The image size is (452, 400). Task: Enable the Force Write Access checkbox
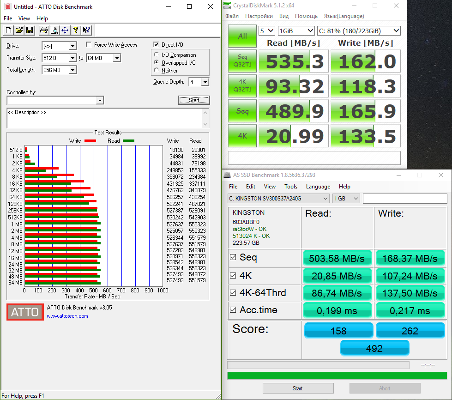tap(89, 44)
